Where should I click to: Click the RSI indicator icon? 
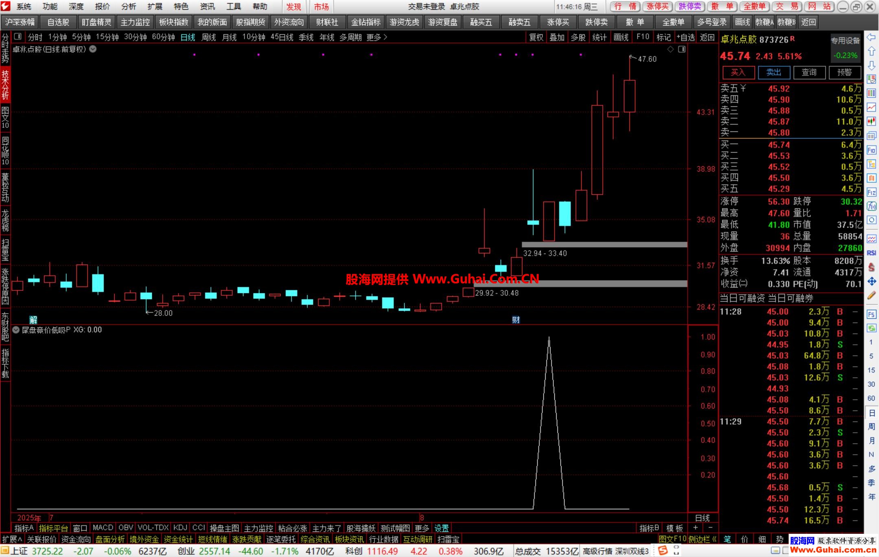coord(871,253)
